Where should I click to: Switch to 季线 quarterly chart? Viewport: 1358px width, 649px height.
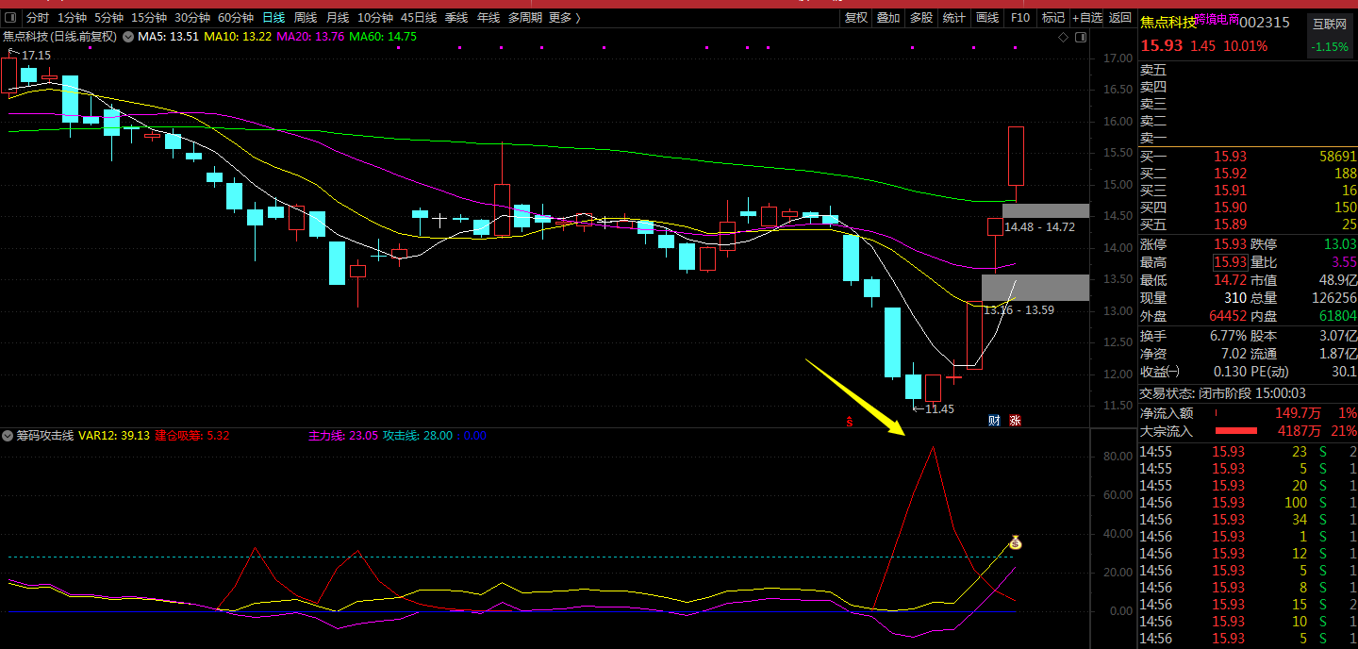pyautogui.click(x=456, y=17)
